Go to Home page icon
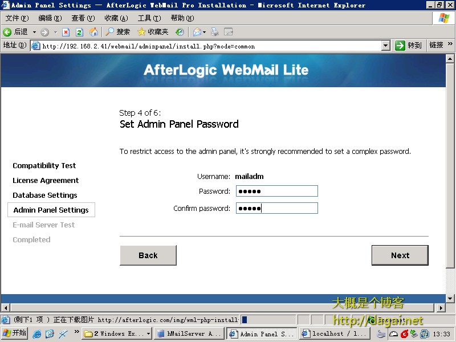The height and width of the screenshot is (342, 456). tap(93, 32)
